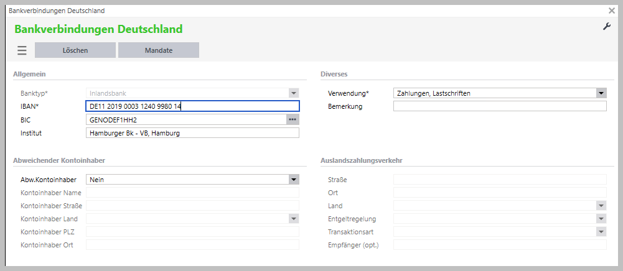Viewport: 623px width, 271px height.
Task: Open the Banktyp dropdown
Action: click(x=294, y=93)
